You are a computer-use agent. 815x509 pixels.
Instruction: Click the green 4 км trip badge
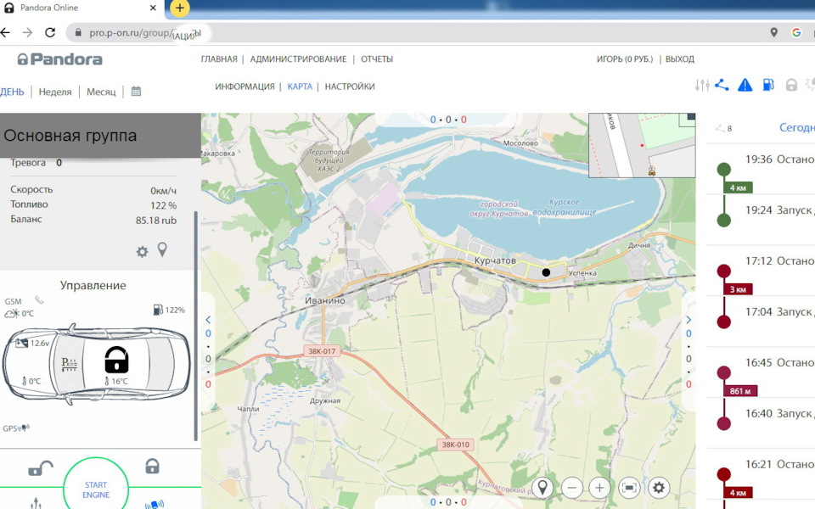pyautogui.click(x=738, y=187)
